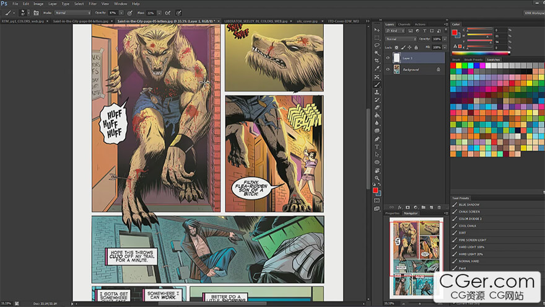The width and height of the screenshot is (545, 307).
Task: Select the Ellipse shape tool
Action: (377, 162)
